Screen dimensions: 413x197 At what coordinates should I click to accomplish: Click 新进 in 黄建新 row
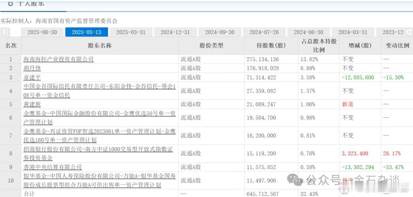point(348,104)
